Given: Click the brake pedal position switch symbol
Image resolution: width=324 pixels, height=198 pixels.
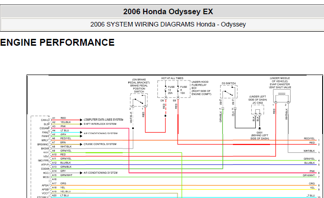Looking at the screenshot, I should [139, 101].
